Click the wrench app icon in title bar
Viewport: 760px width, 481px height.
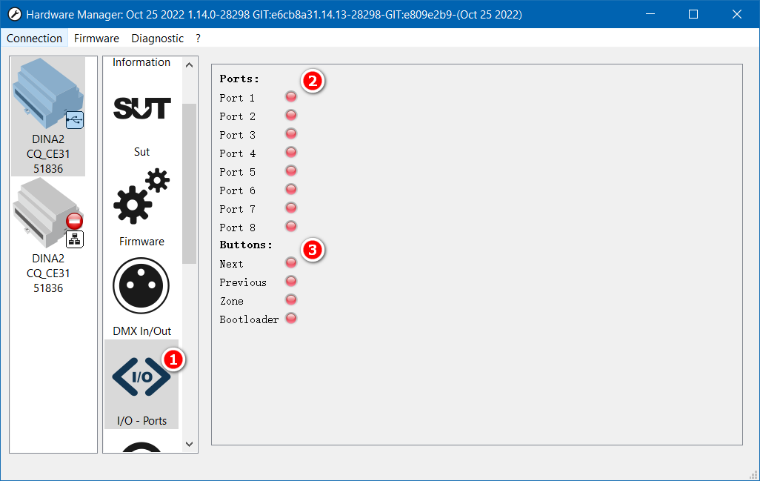(14, 15)
